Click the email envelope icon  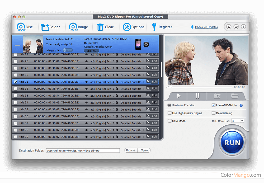(236, 27)
